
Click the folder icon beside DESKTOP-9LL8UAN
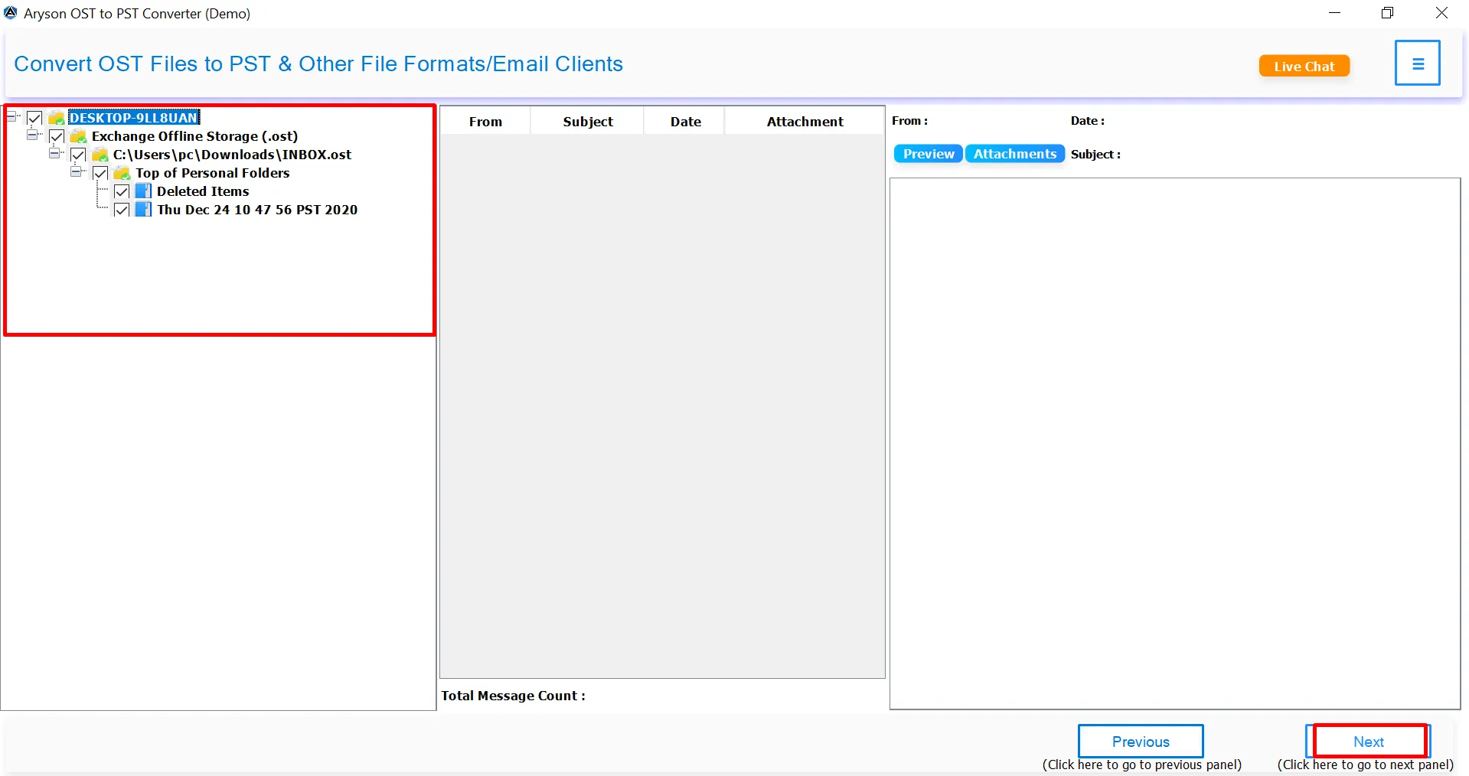(57, 118)
